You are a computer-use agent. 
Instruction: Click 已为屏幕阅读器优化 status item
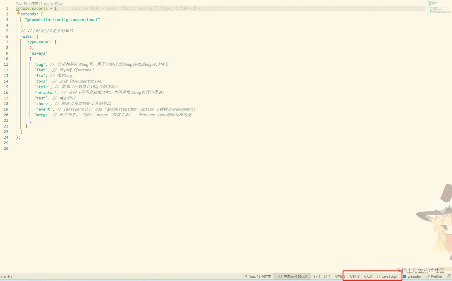[x=292, y=277]
